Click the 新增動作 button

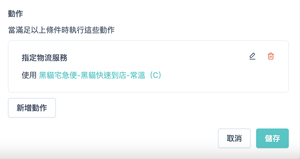32,108
